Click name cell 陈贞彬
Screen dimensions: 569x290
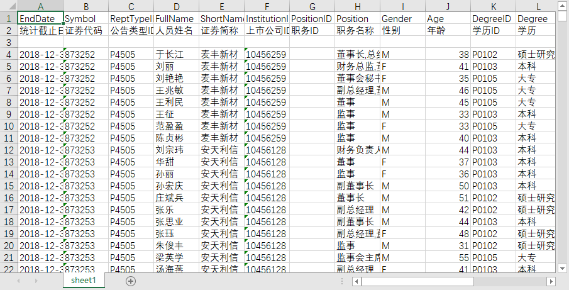pyautogui.click(x=177, y=138)
